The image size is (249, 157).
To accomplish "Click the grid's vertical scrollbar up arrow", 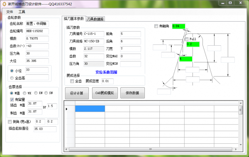I will [x=241, y=103].
